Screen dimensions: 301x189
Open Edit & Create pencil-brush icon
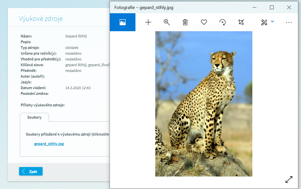(x=264, y=22)
